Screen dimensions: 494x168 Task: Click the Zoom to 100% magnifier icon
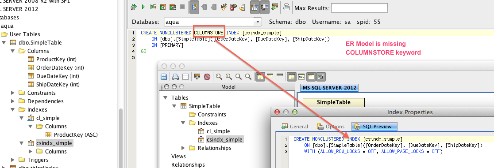[219, 76]
